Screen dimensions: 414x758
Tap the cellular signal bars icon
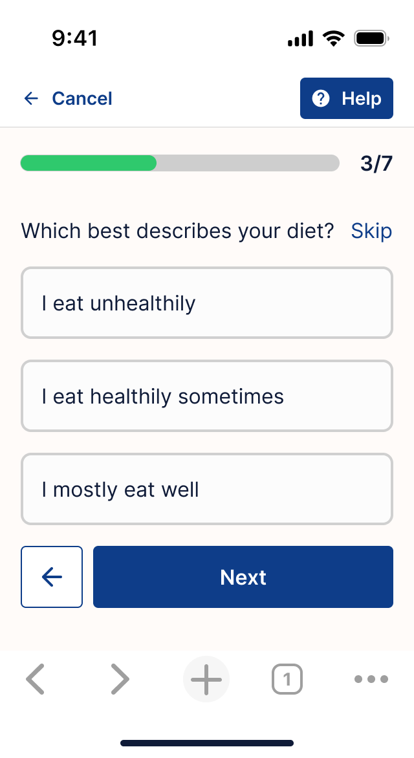coord(300,39)
